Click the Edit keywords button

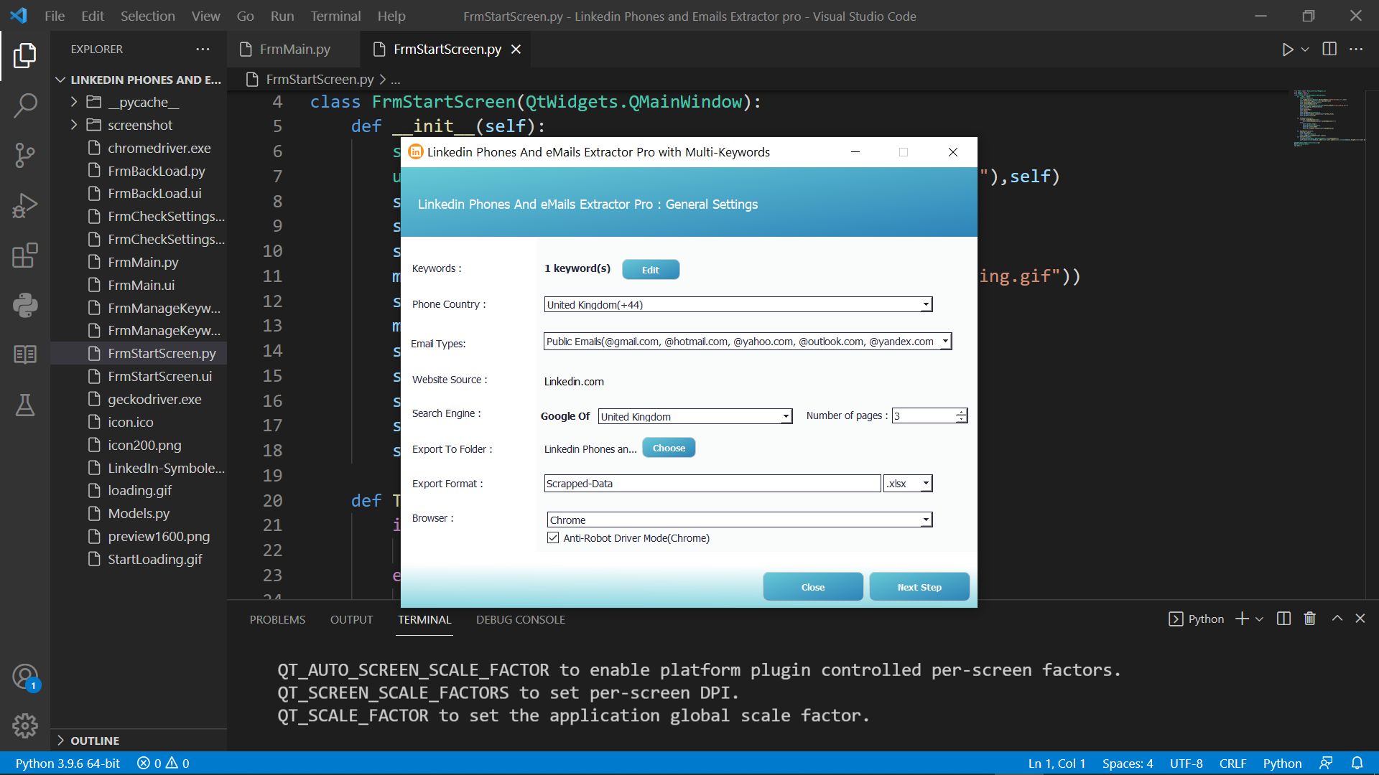pyautogui.click(x=650, y=270)
